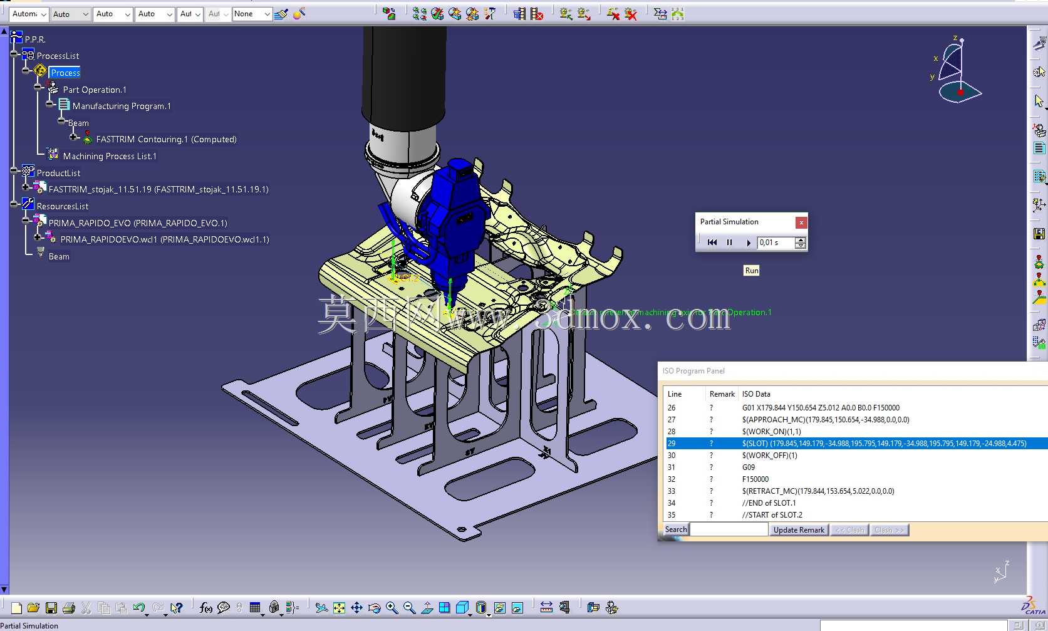This screenshot has height=631, width=1048.
Task: Select Machining Process List.1 tree item
Action: coord(110,156)
